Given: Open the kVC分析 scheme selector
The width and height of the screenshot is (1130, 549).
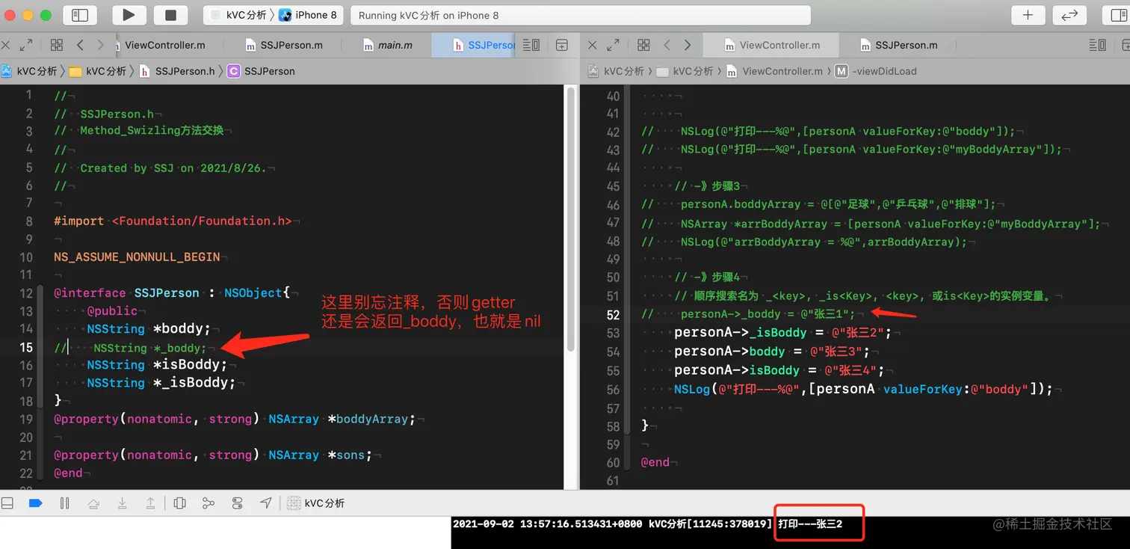Looking at the screenshot, I should 238,15.
